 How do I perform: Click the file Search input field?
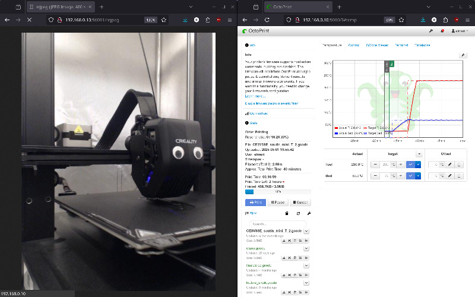(277, 223)
